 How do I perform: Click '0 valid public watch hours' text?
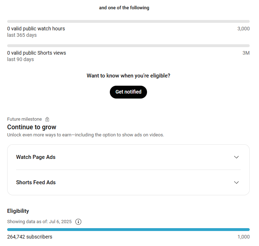coord(36,29)
